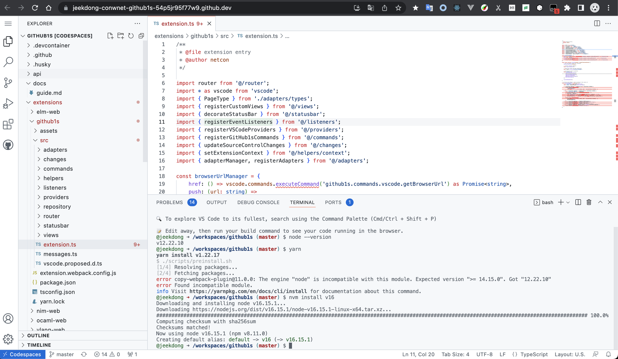Click the Codespaces remote indicator
The width and height of the screenshot is (618, 359).
23,354
